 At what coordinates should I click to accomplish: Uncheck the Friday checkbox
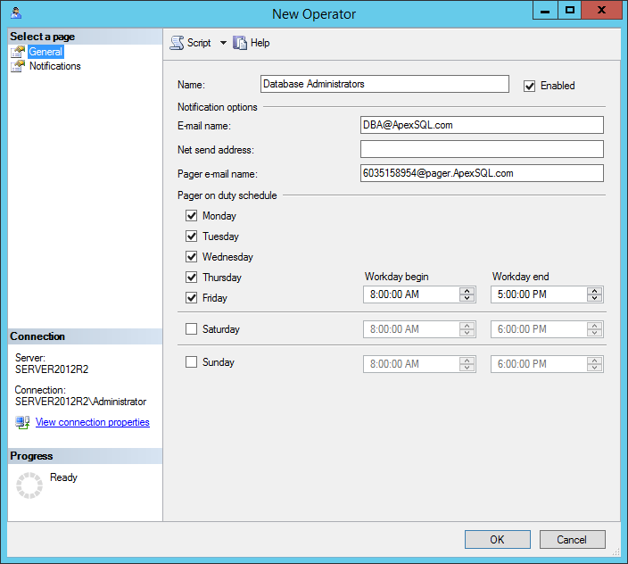(x=192, y=298)
